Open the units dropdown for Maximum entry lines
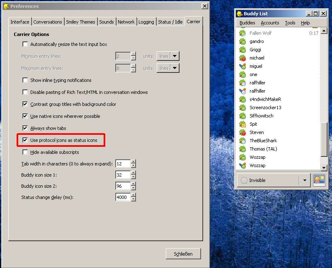The width and height of the screenshot is (332, 268). [x=175, y=68]
